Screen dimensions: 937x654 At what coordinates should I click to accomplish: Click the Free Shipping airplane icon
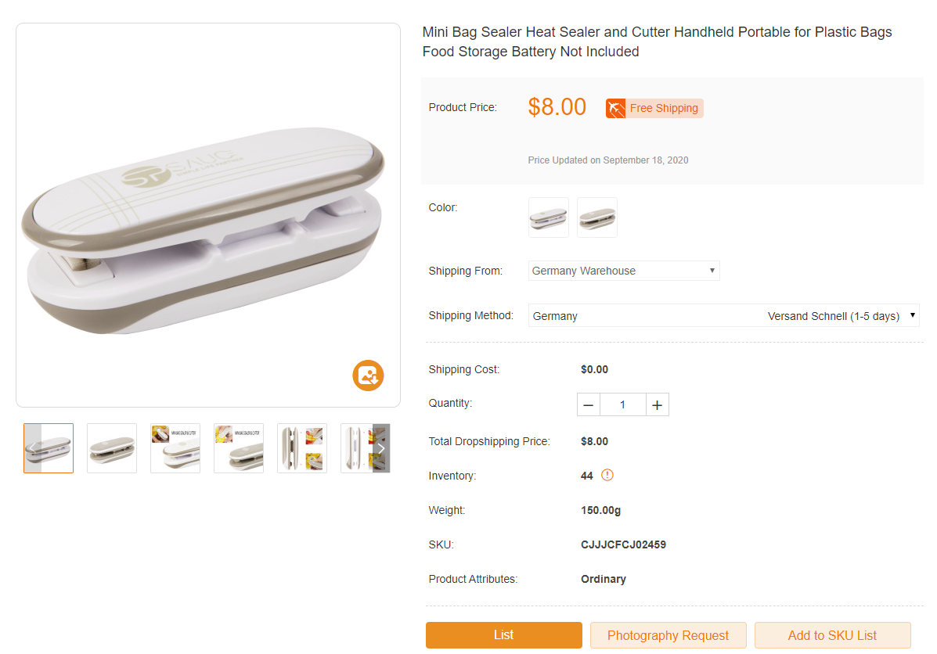pos(615,108)
